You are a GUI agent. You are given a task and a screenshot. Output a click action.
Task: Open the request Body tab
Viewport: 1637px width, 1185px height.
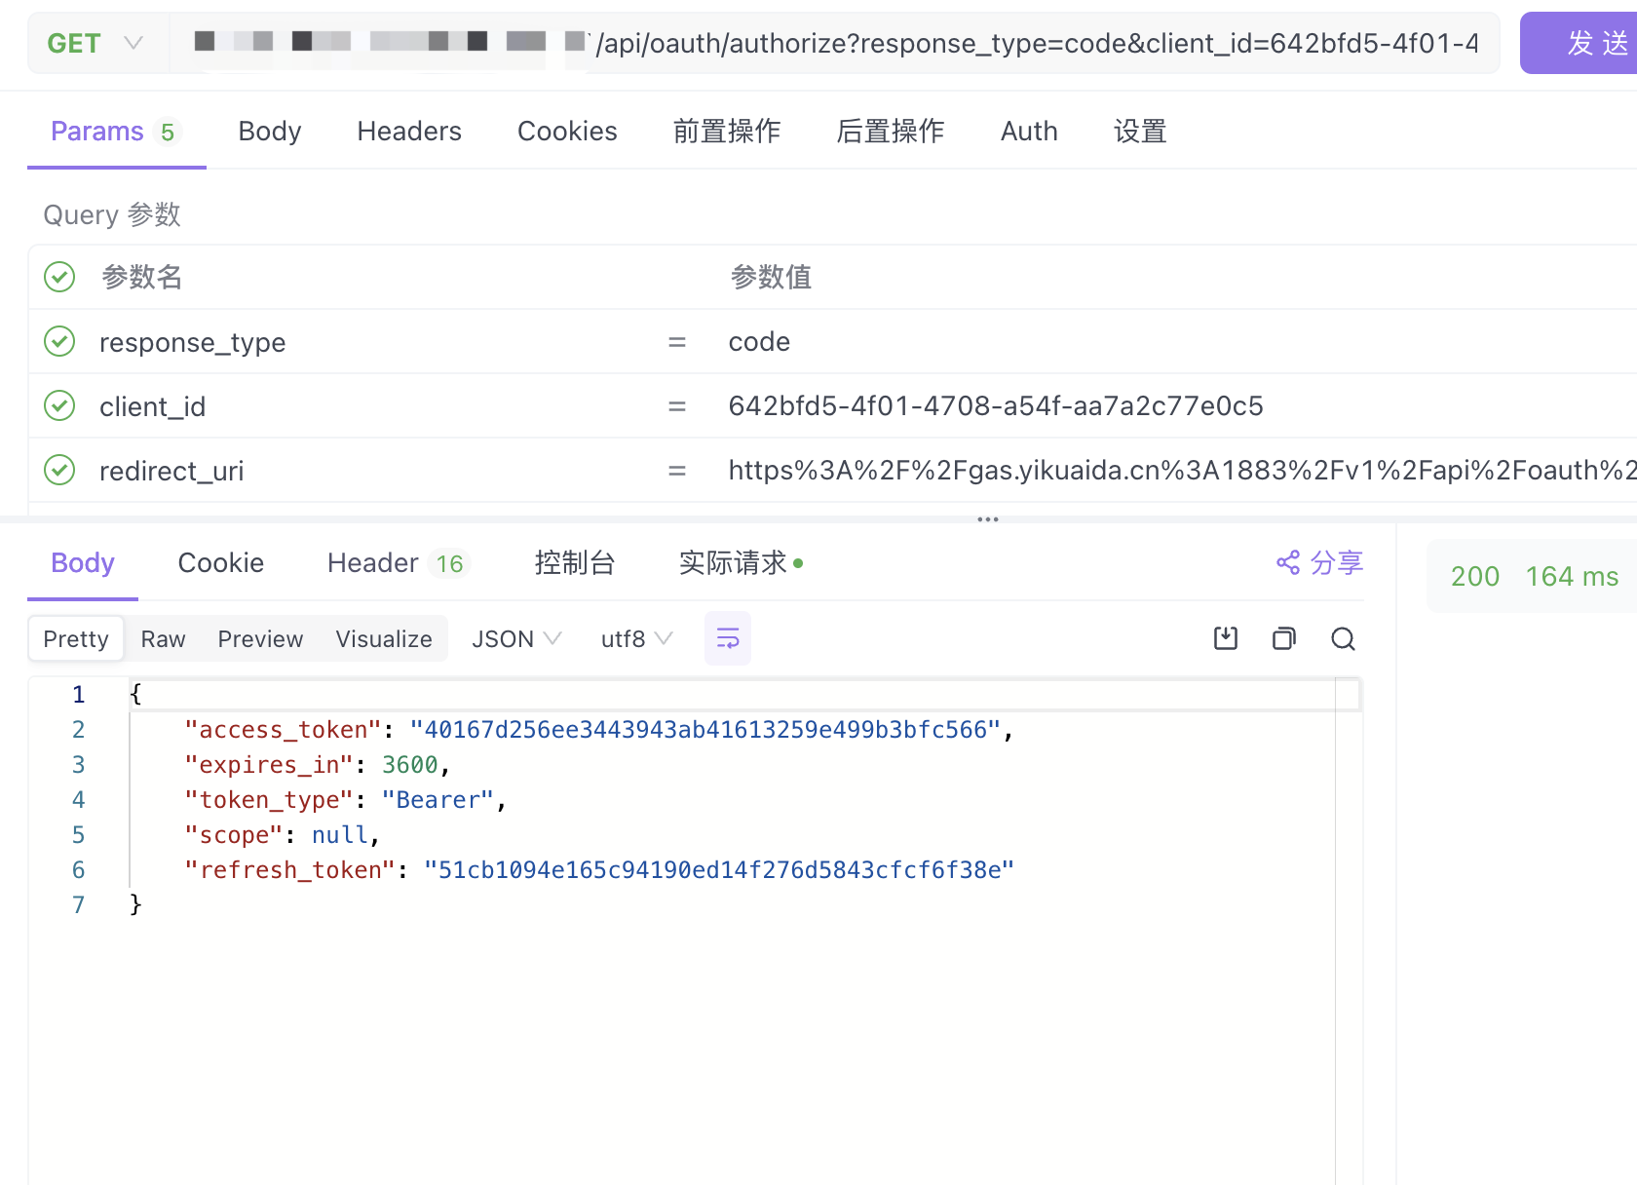tap(270, 132)
